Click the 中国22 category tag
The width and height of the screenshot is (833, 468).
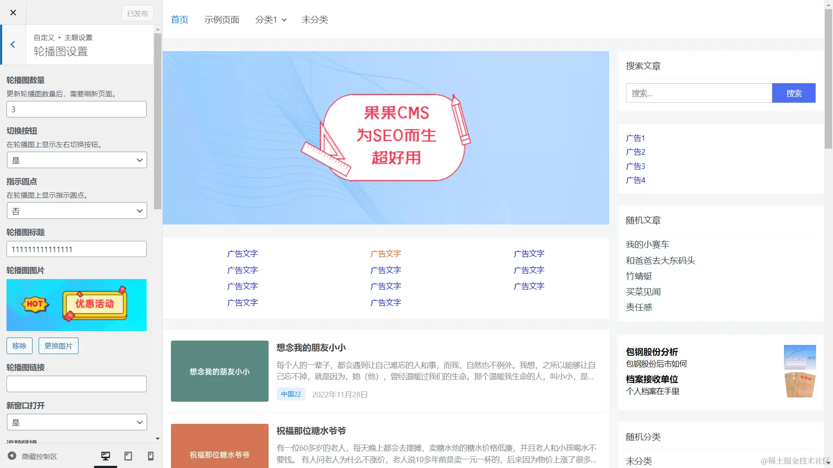291,394
